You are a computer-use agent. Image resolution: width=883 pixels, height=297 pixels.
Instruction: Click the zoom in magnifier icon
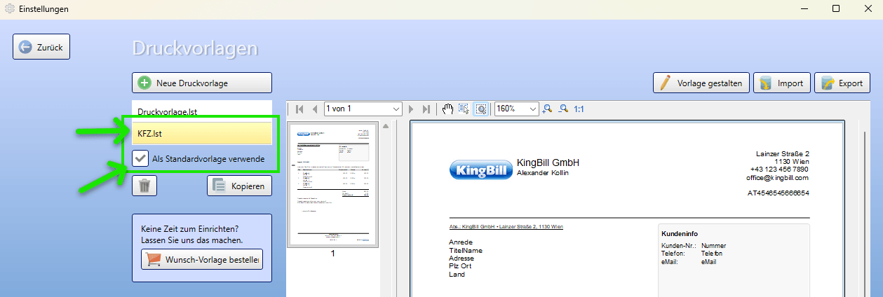[548, 109]
